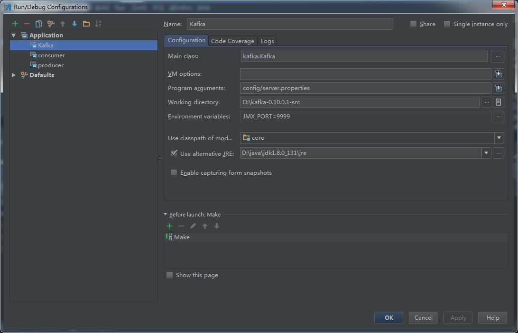
Task: Add a Before launch task
Action: click(169, 226)
